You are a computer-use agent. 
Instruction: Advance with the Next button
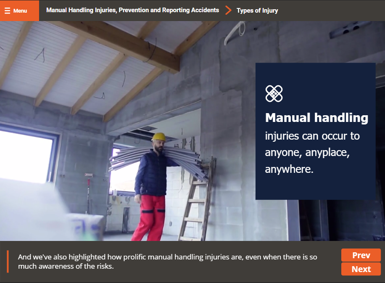click(361, 269)
